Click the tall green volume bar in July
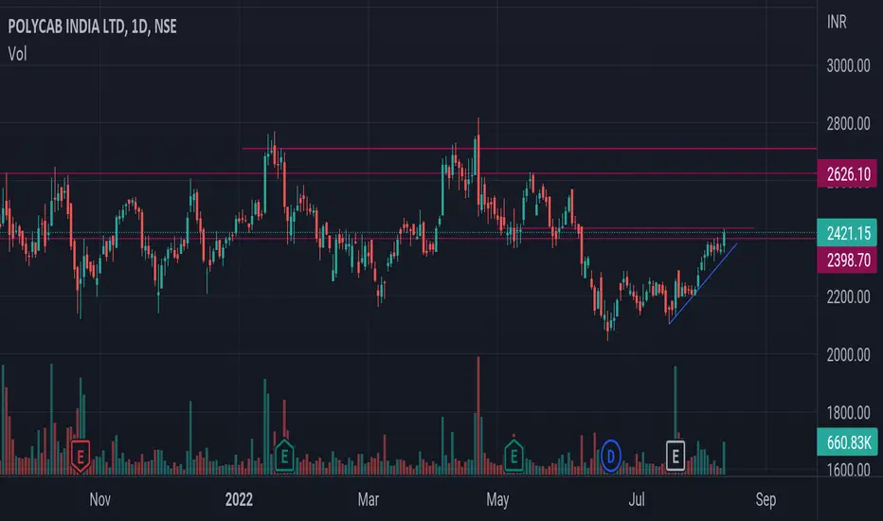This screenshot has height=521, width=883. (676, 404)
